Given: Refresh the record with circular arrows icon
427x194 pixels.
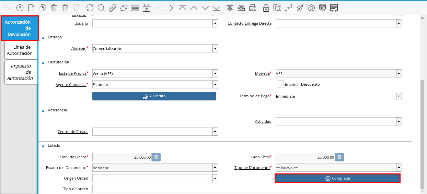Looking at the screenshot, I should [90, 8].
